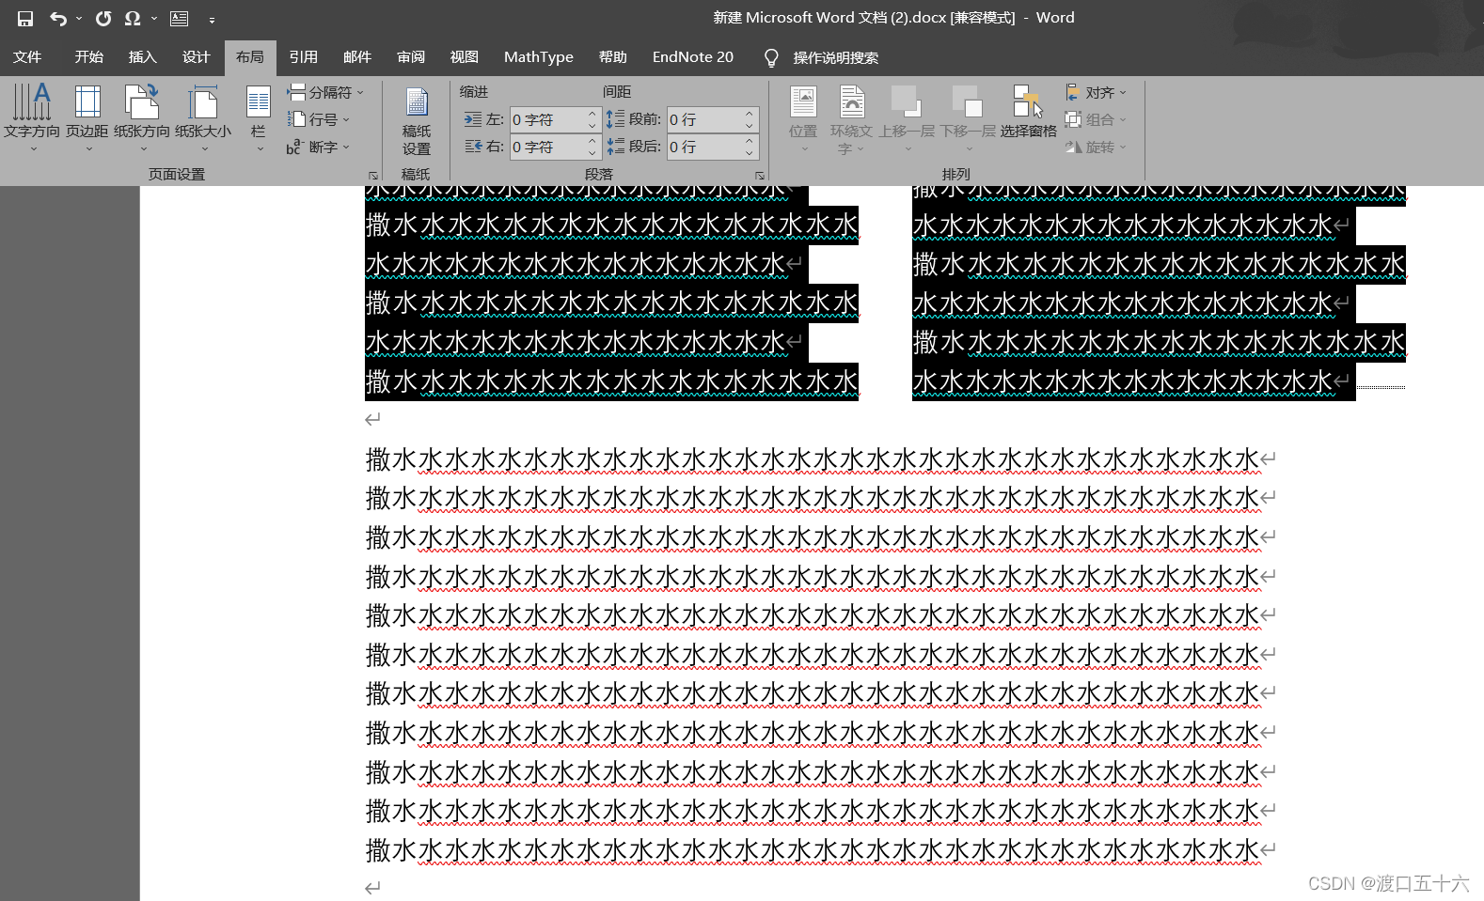Screen dimensions: 1484x901
Task: Open 稿纸设置 manuscript paper settings
Action: 416,122
